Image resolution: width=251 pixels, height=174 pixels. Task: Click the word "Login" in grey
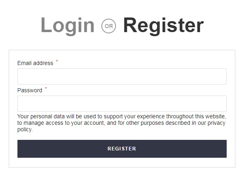(67, 26)
